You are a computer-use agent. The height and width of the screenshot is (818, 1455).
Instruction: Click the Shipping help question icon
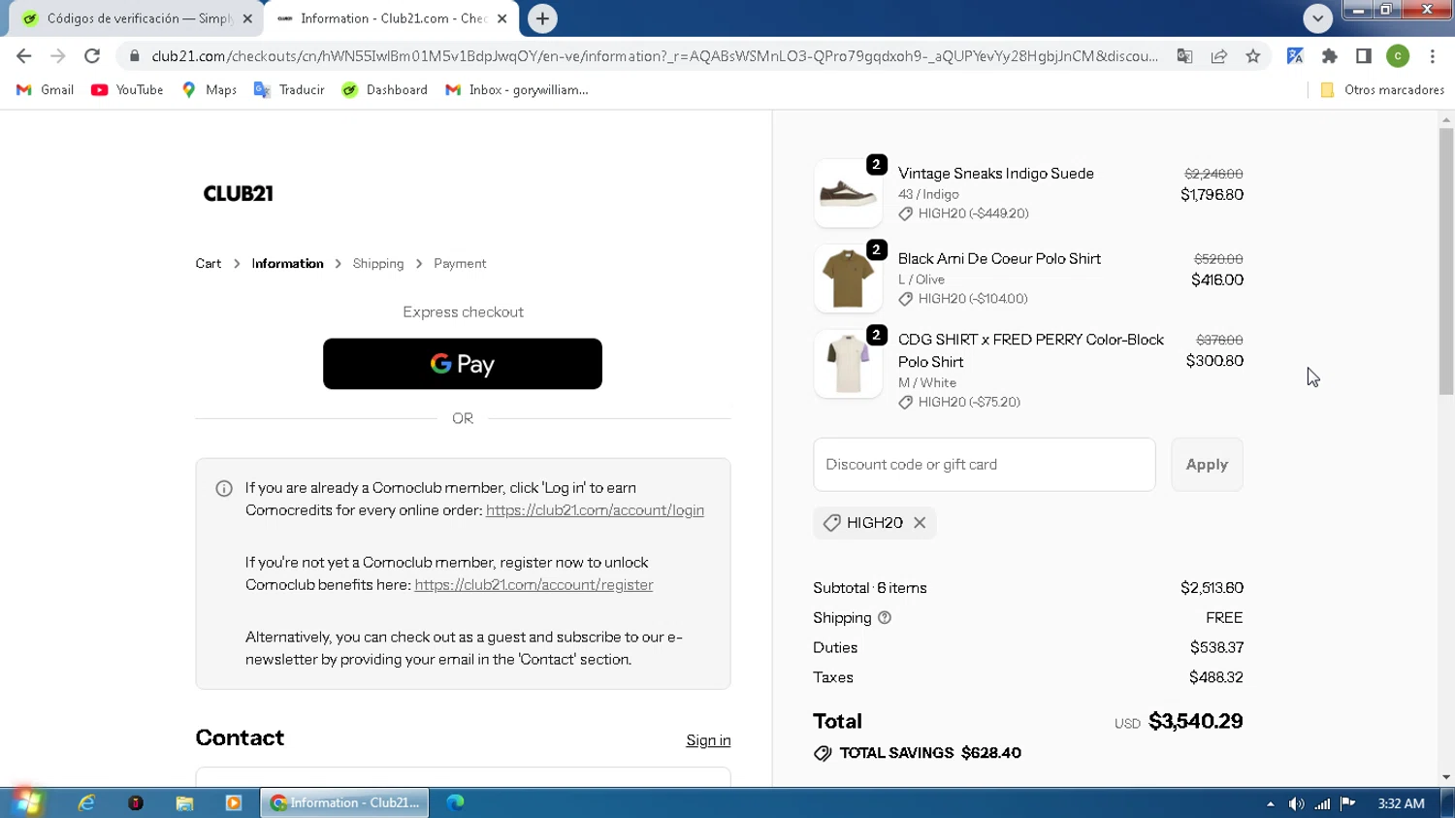[x=885, y=618]
